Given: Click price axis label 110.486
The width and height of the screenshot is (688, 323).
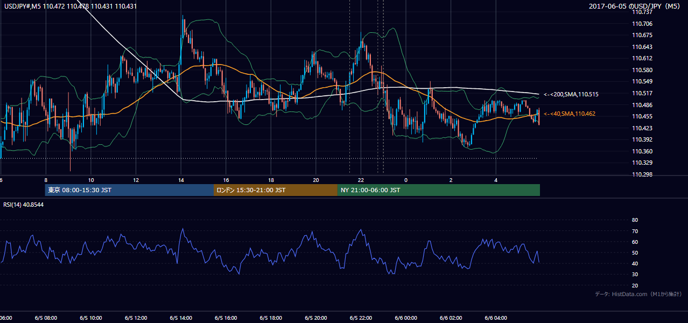Looking at the screenshot, I should coord(643,104).
